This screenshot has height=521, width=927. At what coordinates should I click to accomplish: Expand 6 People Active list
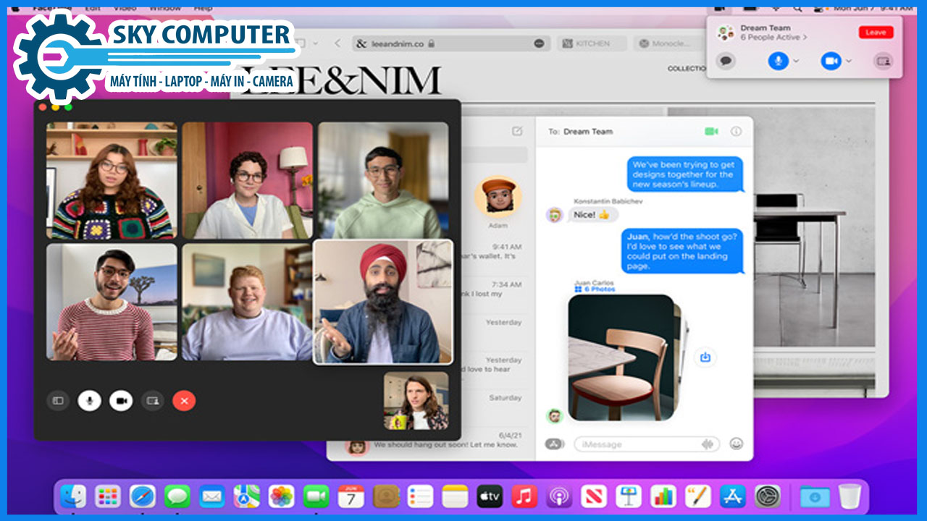pyautogui.click(x=773, y=38)
